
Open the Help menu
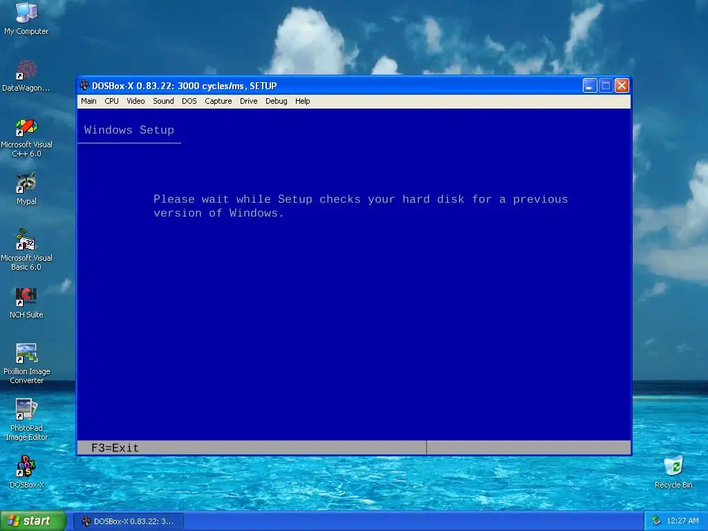[303, 101]
